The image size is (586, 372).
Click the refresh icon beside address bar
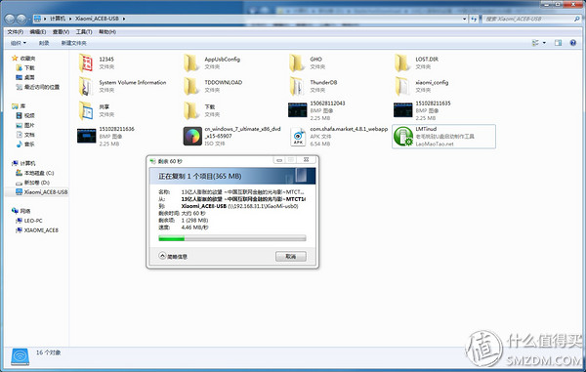(x=474, y=19)
